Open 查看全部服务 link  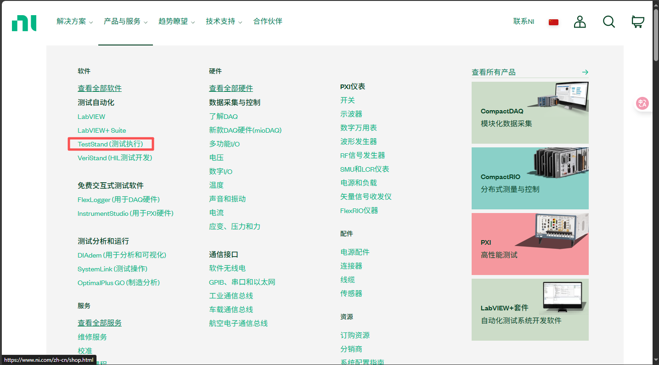pyautogui.click(x=100, y=323)
